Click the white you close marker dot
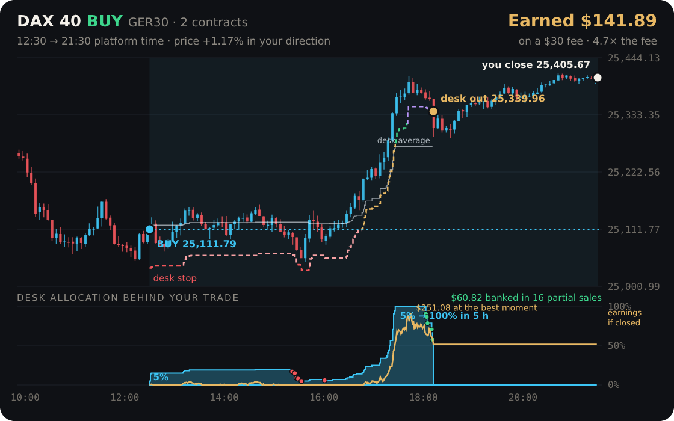Image resolution: width=674 pixels, height=421 pixels. pyautogui.click(x=598, y=78)
